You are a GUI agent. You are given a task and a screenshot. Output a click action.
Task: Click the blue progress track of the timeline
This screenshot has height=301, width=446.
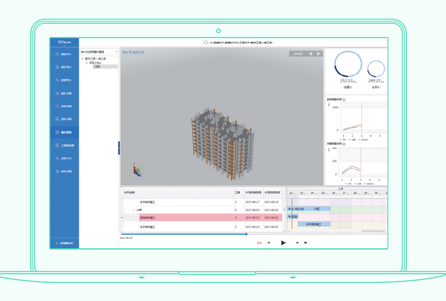pyautogui.click(x=184, y=234)
